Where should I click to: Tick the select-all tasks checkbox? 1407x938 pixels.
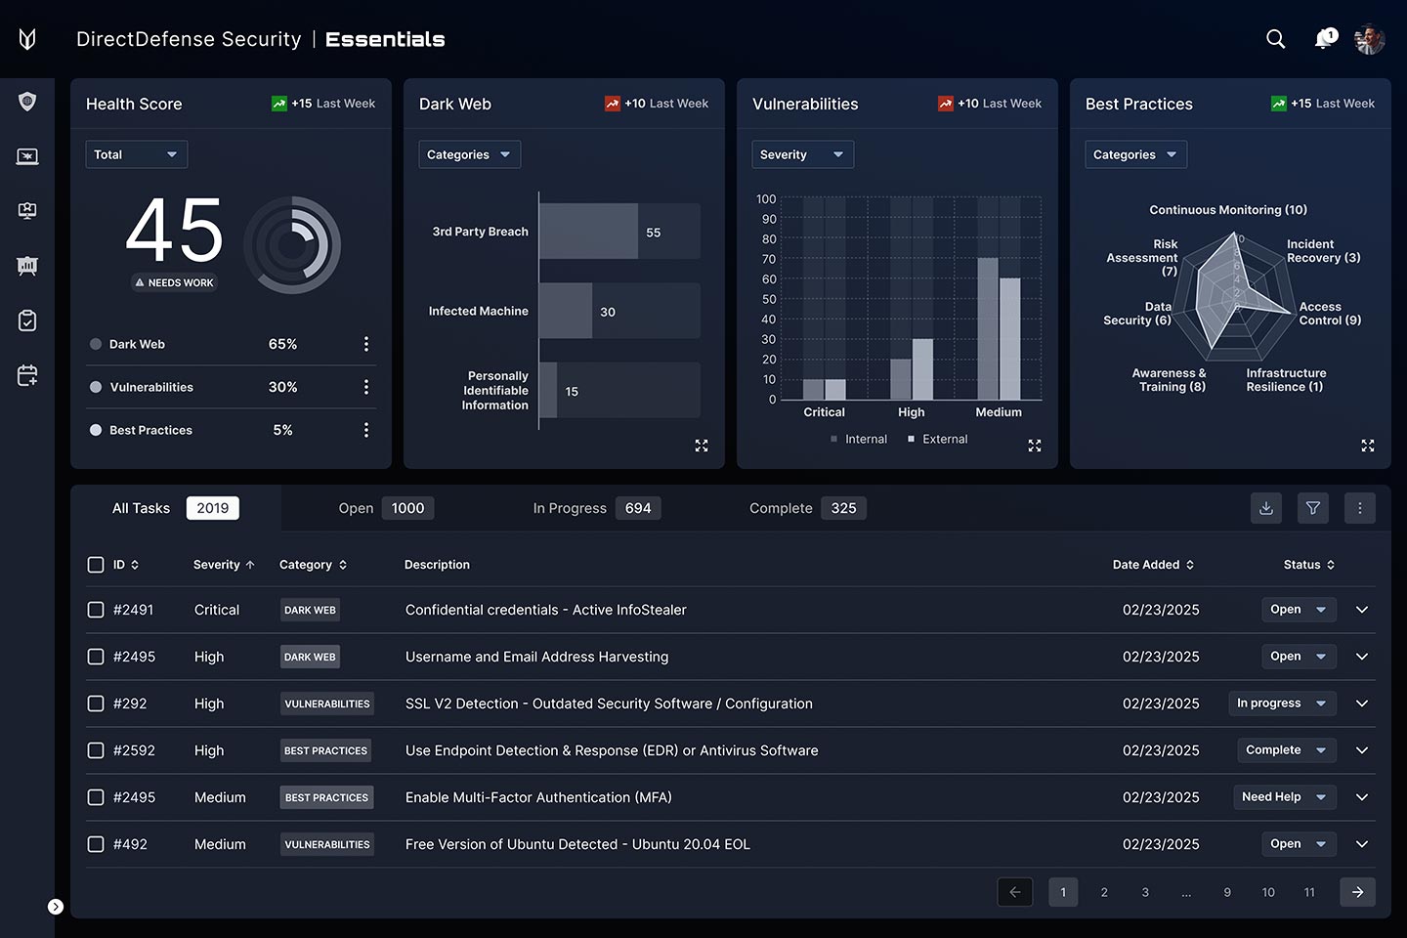pos(96,565)
